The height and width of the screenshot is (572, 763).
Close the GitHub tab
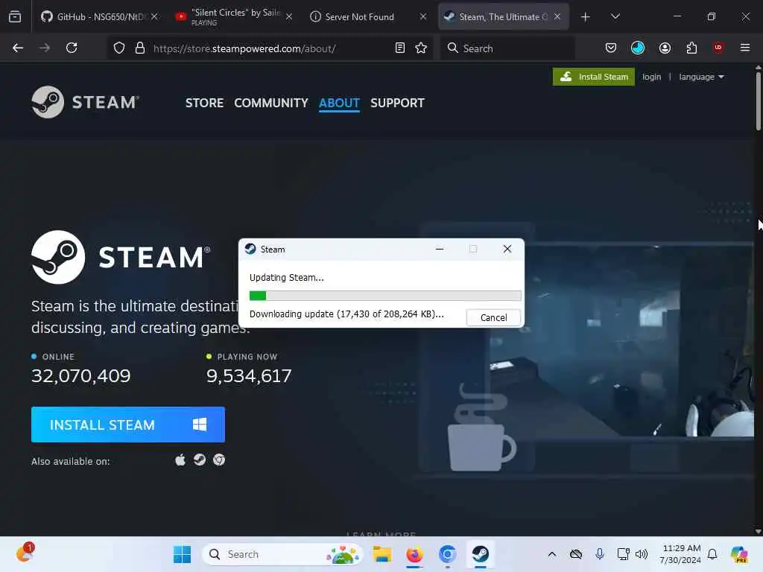(154, 16)
